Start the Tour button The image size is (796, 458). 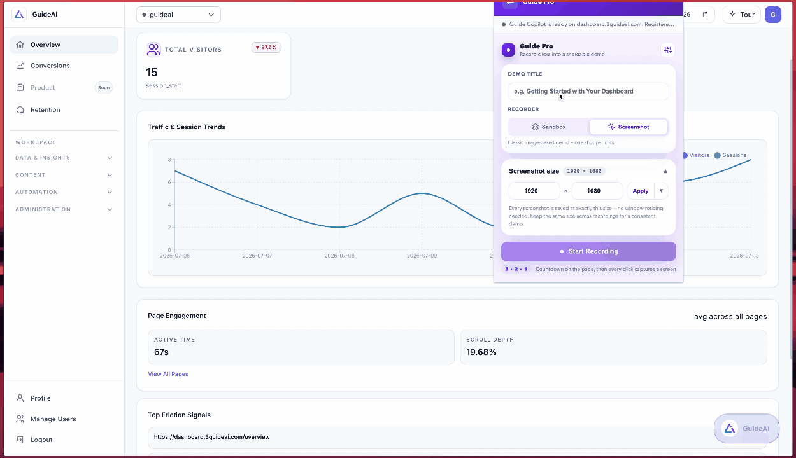click(x=742, y=15)
